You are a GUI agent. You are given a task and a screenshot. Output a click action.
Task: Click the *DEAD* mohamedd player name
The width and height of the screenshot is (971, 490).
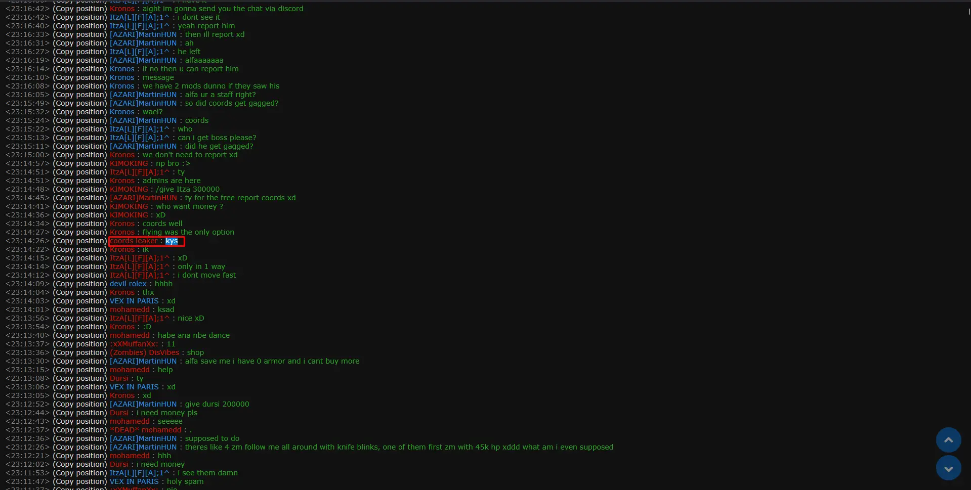click(x=146, y=430)
